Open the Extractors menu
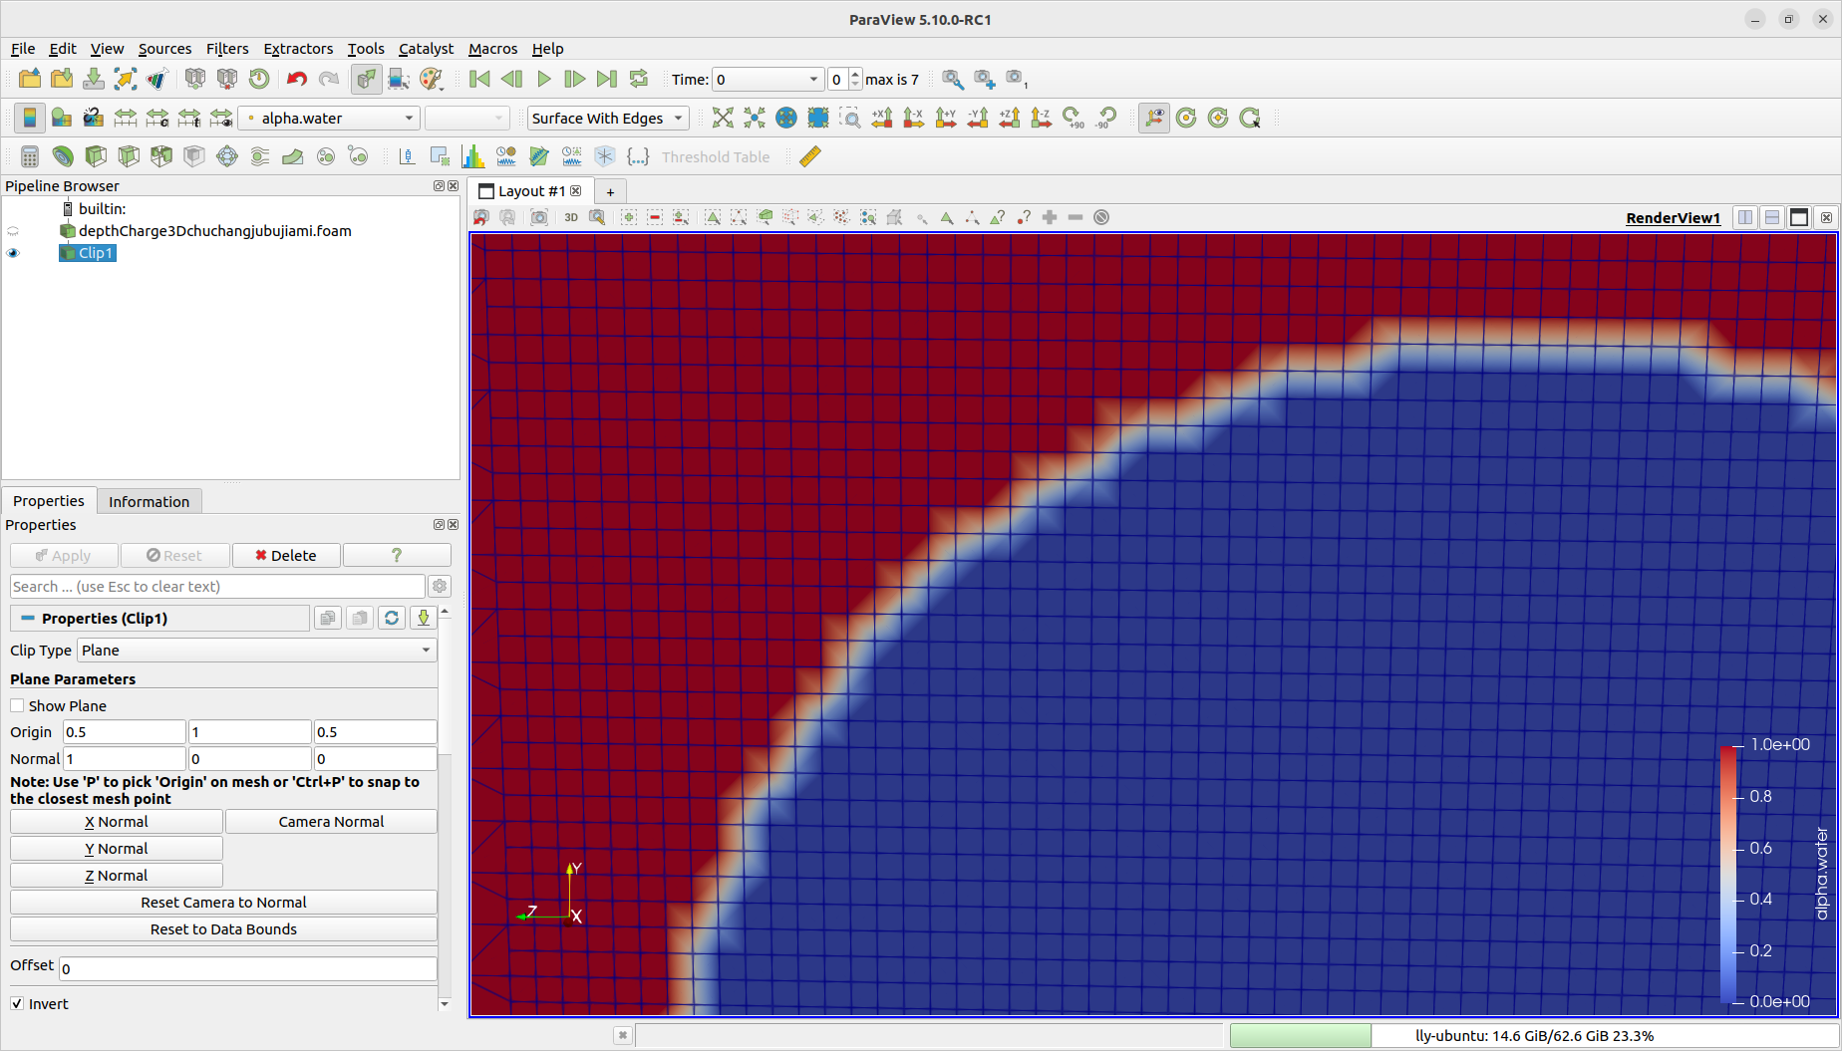1842x1051 pixels. coord(298,48)
